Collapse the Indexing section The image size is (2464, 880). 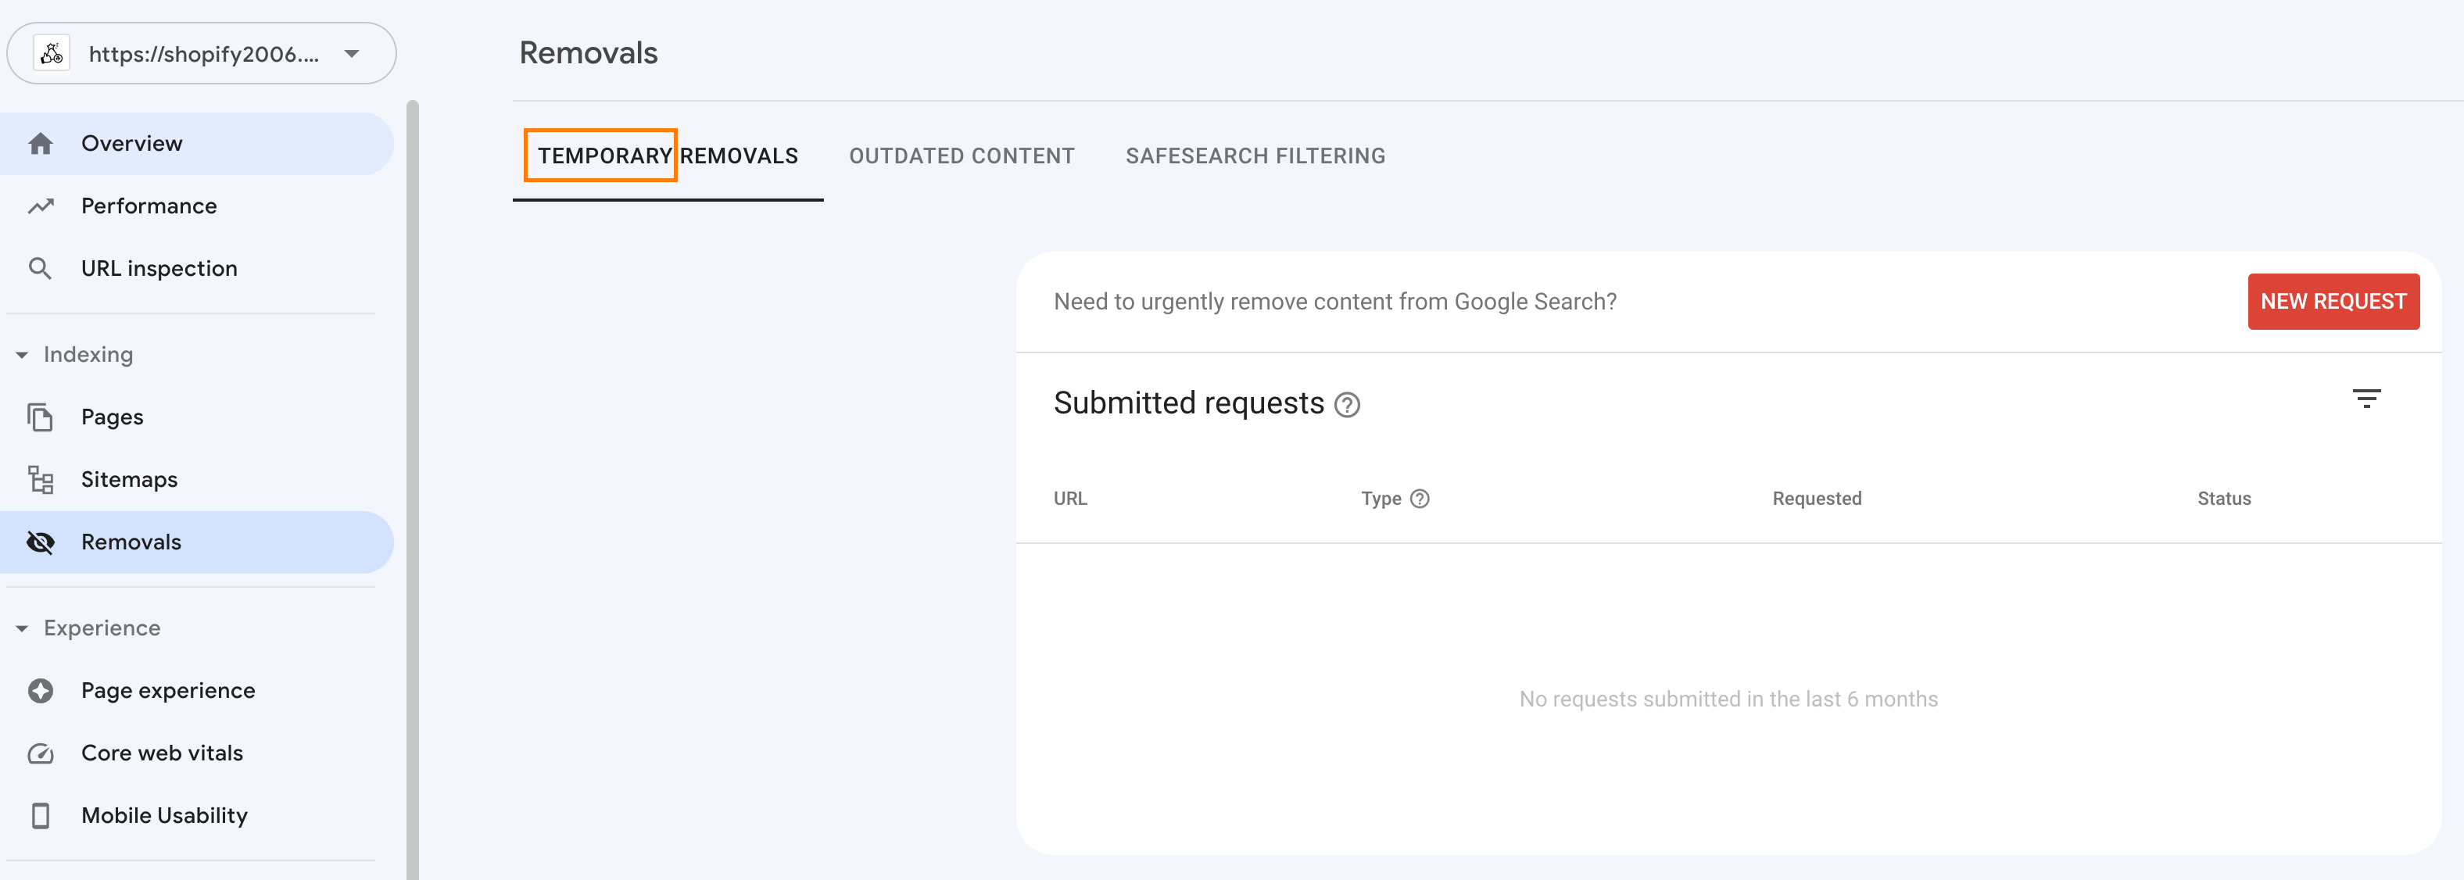coord(21,354)
